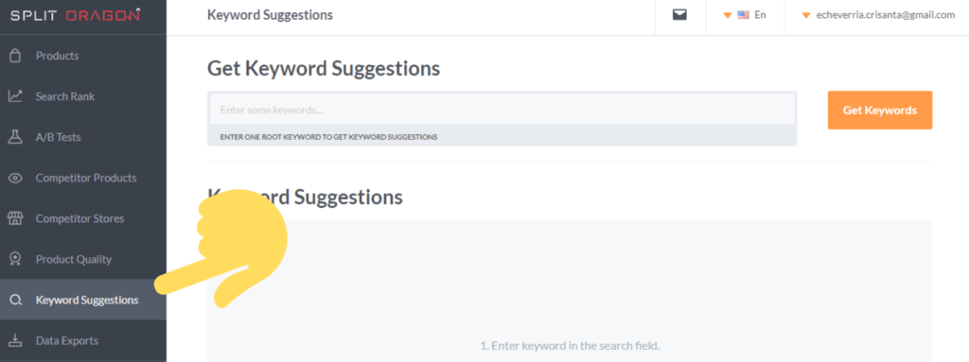Click the Keyword Suggestions magnifier icon

click(15, 301)
